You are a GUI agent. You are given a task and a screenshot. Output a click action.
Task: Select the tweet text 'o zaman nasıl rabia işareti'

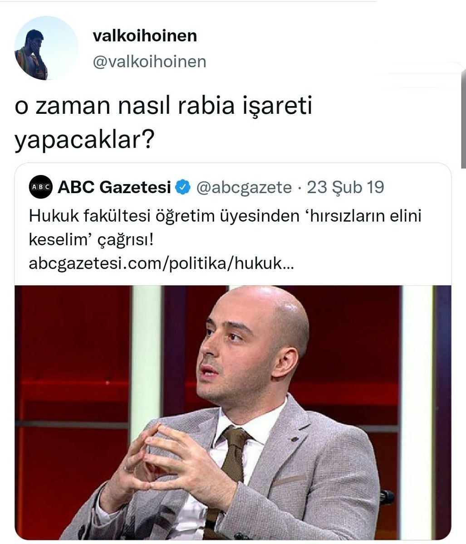163,110
